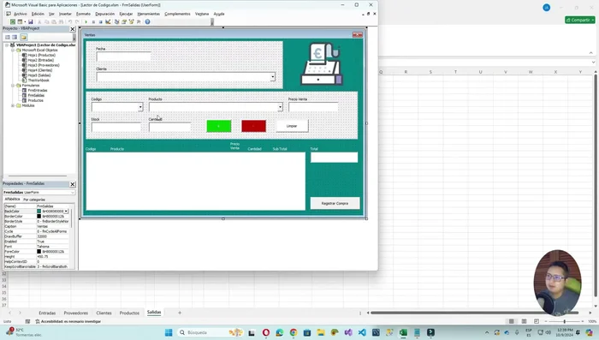This screenshot has height=340, width=599.
Task: Click the Registrar Compra button
Action: [x=335, y=204]
